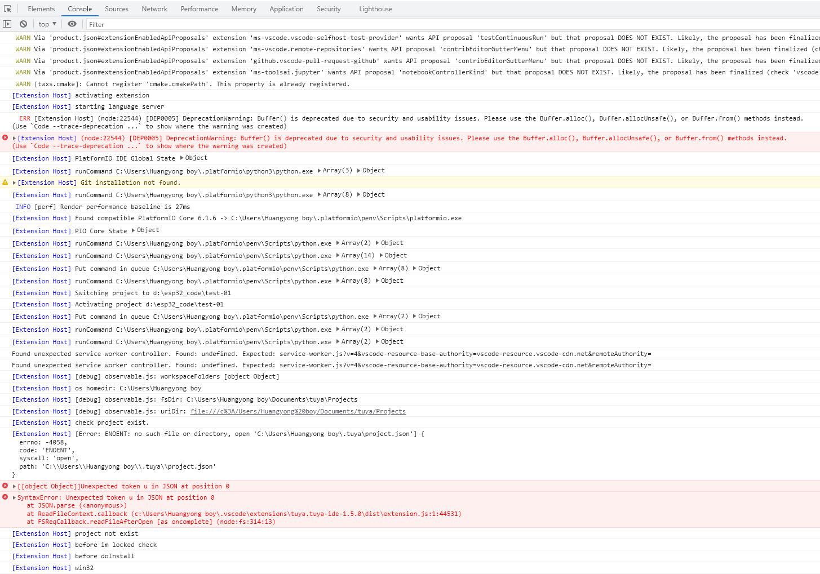Open the JavaScript context 'top' dropdown
This screenshot has width=820, height=574.
pyautogui.click(x=48, y=24)
